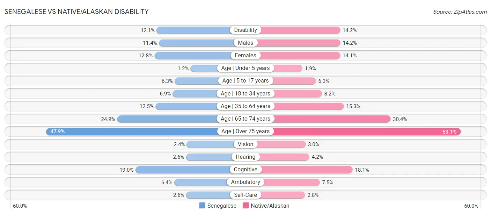
Task: Open the ZipAtlas.com source link
Action: coord(460,12)
